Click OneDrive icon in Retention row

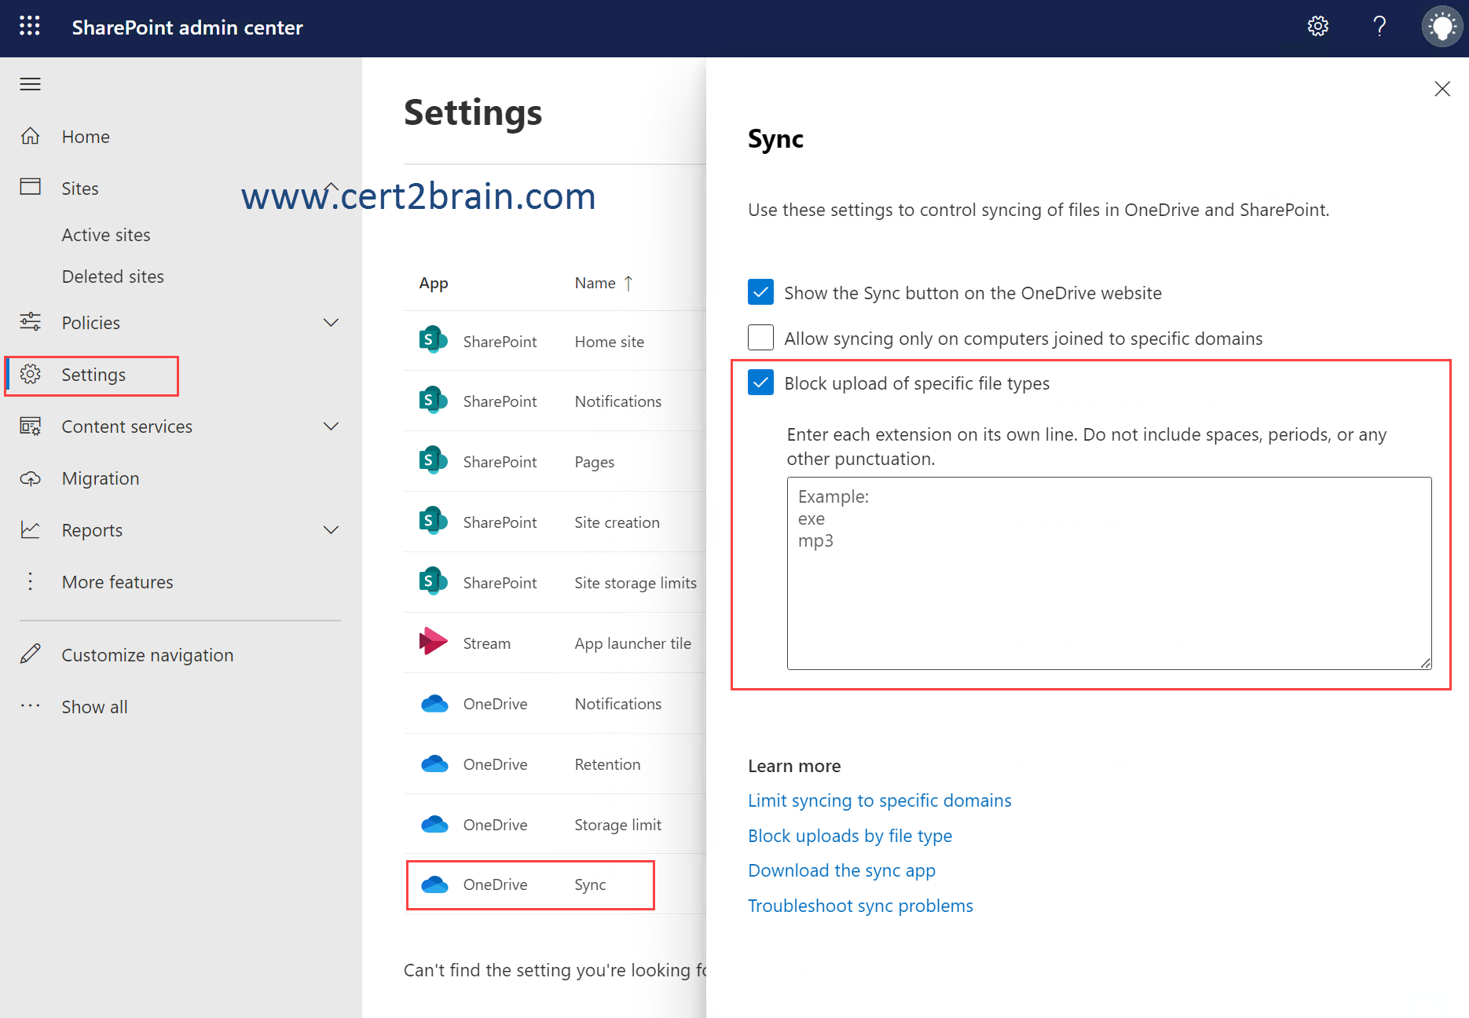tap(434, 763)
